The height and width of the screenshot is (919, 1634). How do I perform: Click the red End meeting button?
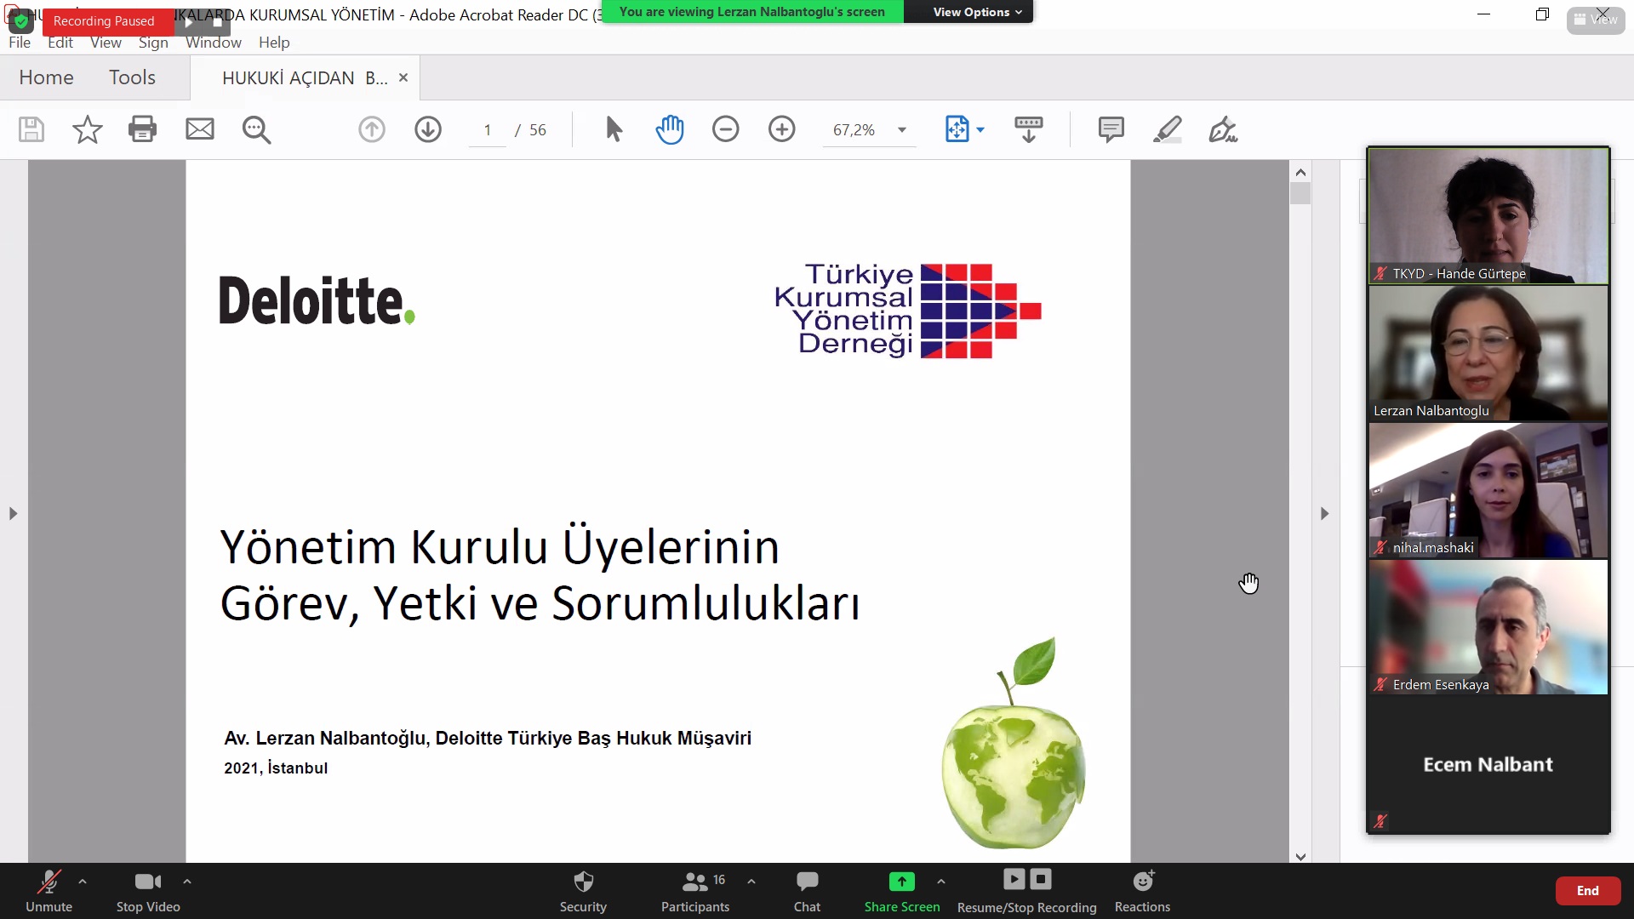1586,890
